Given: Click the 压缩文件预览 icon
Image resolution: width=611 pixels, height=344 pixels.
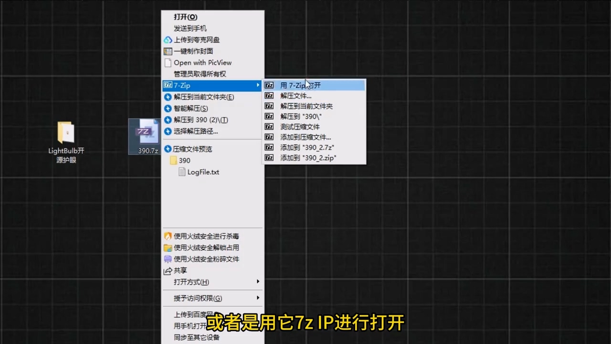Looking at the screenshot, I should pos(168,149).
